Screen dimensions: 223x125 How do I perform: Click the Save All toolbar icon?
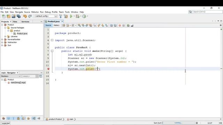tap(18, 16)
